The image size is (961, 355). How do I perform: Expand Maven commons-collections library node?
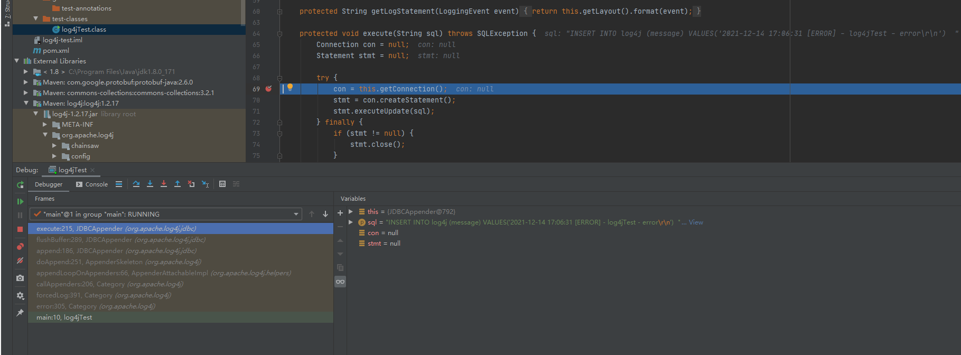[26, 92]
